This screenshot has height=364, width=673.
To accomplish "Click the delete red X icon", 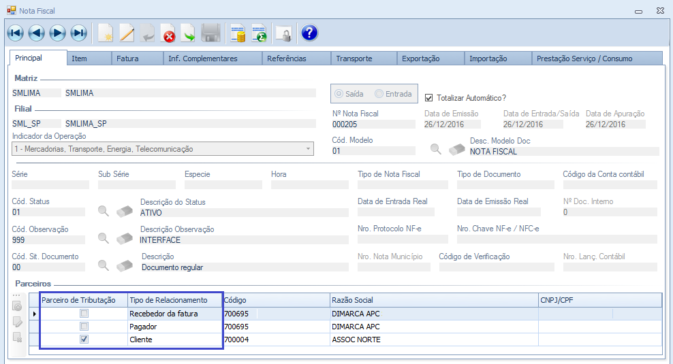I will coord(168,33).
